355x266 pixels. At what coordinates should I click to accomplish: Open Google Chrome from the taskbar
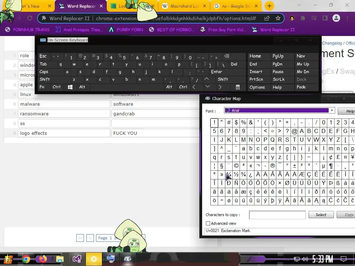pyautogui.click(x=26, y=259)
